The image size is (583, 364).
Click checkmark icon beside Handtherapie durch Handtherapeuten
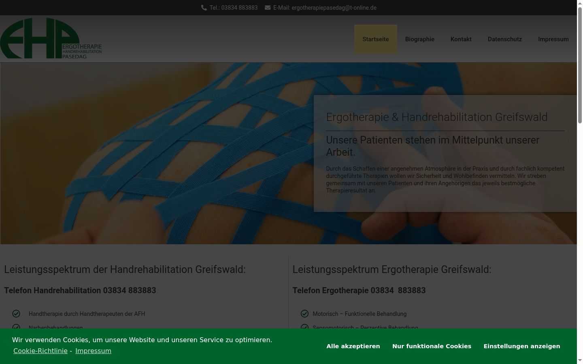coord(16,313)
